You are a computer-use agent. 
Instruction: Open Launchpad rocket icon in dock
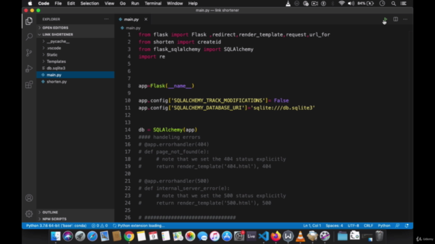80,236
